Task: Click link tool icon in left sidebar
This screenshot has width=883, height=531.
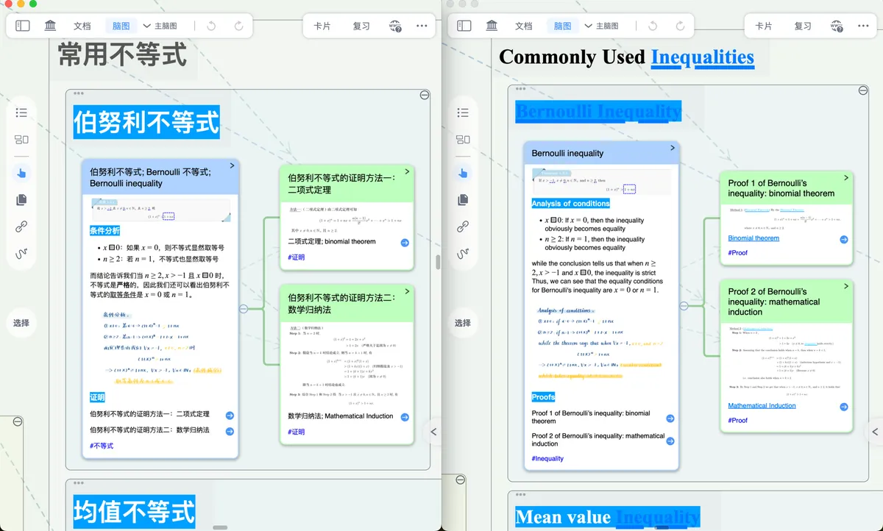Action: (x=21, y=227)
